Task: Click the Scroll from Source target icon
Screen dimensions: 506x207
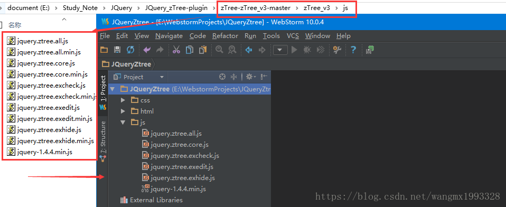Action: [x=222, y=77]
